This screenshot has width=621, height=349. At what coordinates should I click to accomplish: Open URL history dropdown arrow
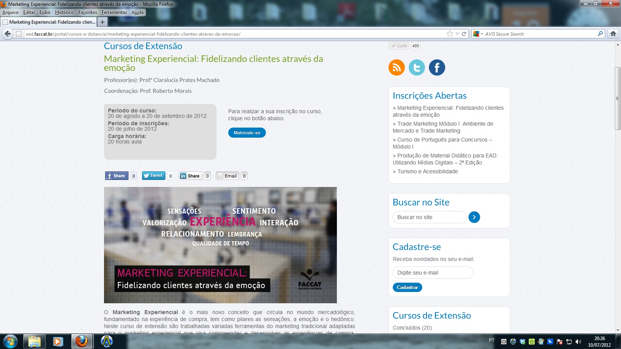[x=457, y=34]
